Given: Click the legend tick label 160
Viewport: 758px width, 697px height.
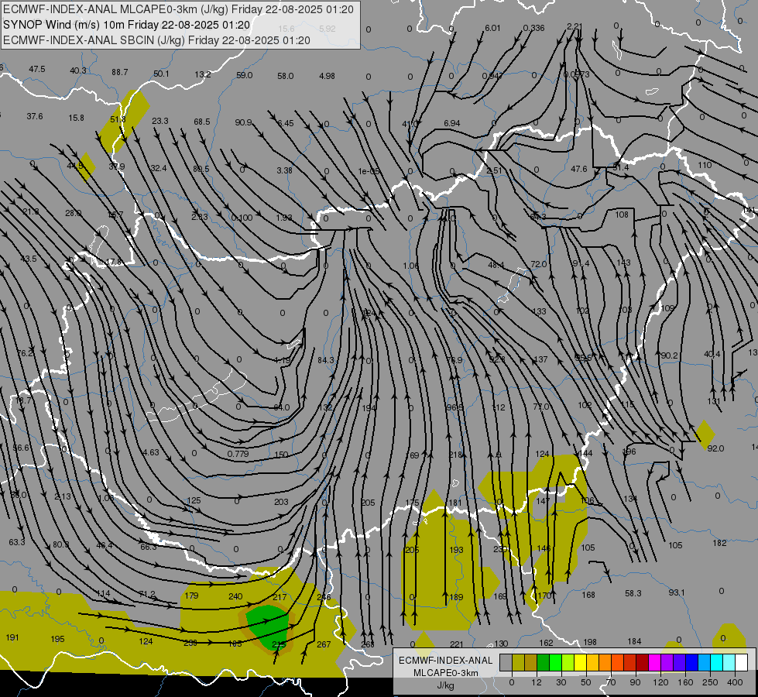Looking at the screenshot, I should click(685, 682).
